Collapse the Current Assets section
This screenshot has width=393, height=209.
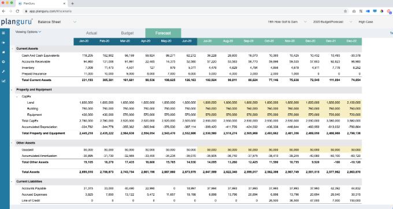point(12,49)
